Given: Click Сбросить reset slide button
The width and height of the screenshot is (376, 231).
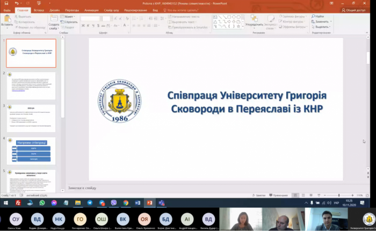Looking at the screenshot, I should pos(69,22).
